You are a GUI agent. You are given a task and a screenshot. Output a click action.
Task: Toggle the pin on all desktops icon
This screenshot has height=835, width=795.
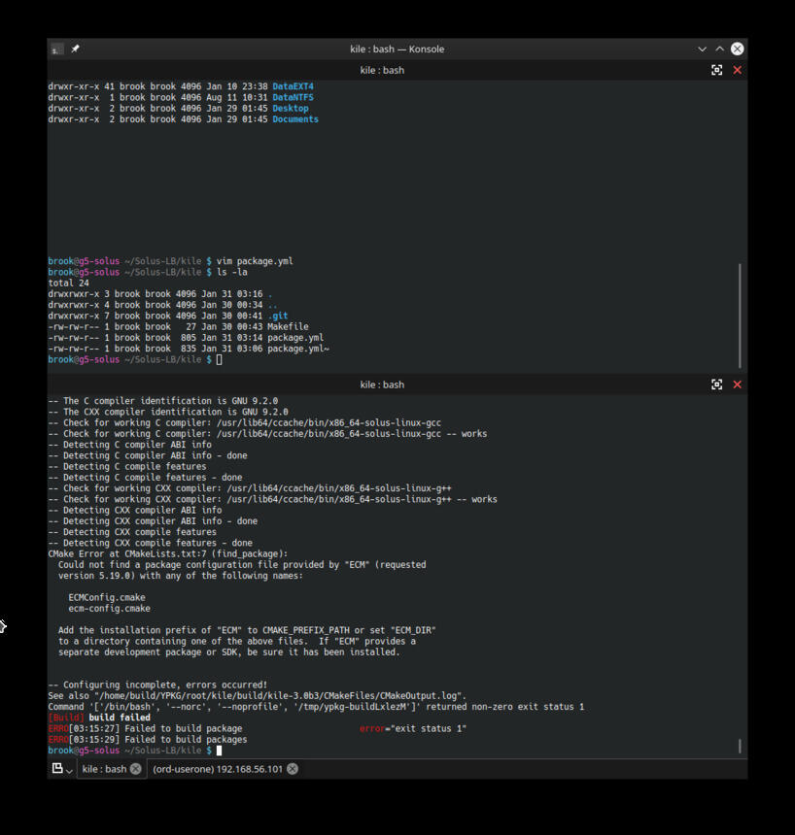pos(75,49)
